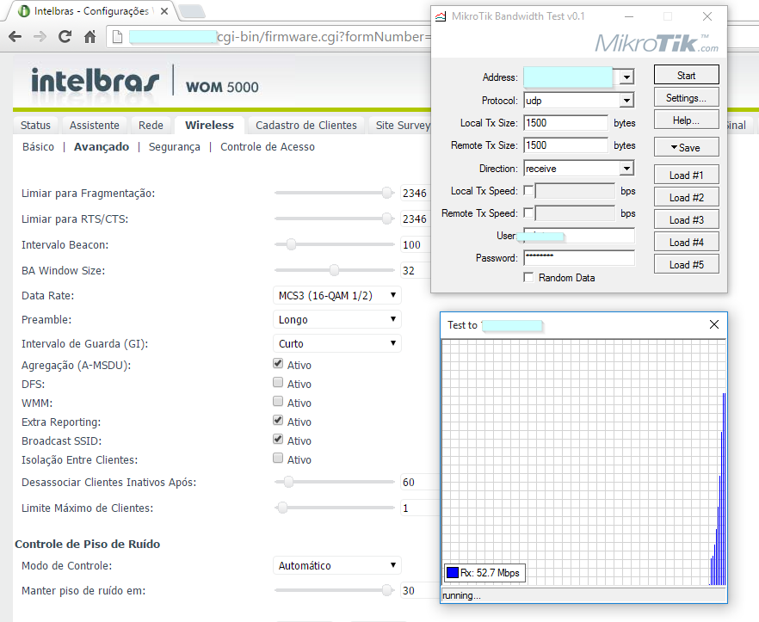This screenshot has height=622, width=759.
Task: Go to Segurança wireless sub-section
Action: [174, 146]
